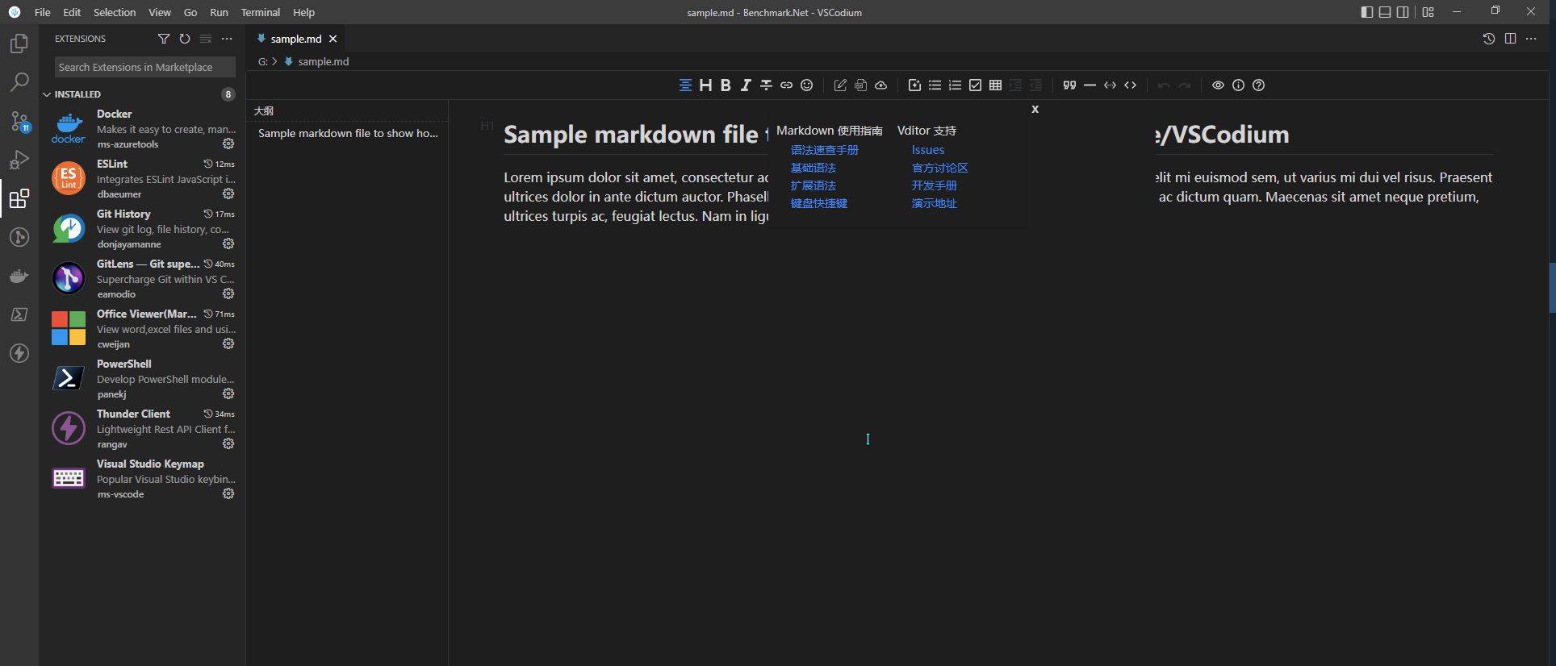Open Source Control view in activity bar
The image size is (1556, 666).
pyautogui.click(x=19, y=121)
